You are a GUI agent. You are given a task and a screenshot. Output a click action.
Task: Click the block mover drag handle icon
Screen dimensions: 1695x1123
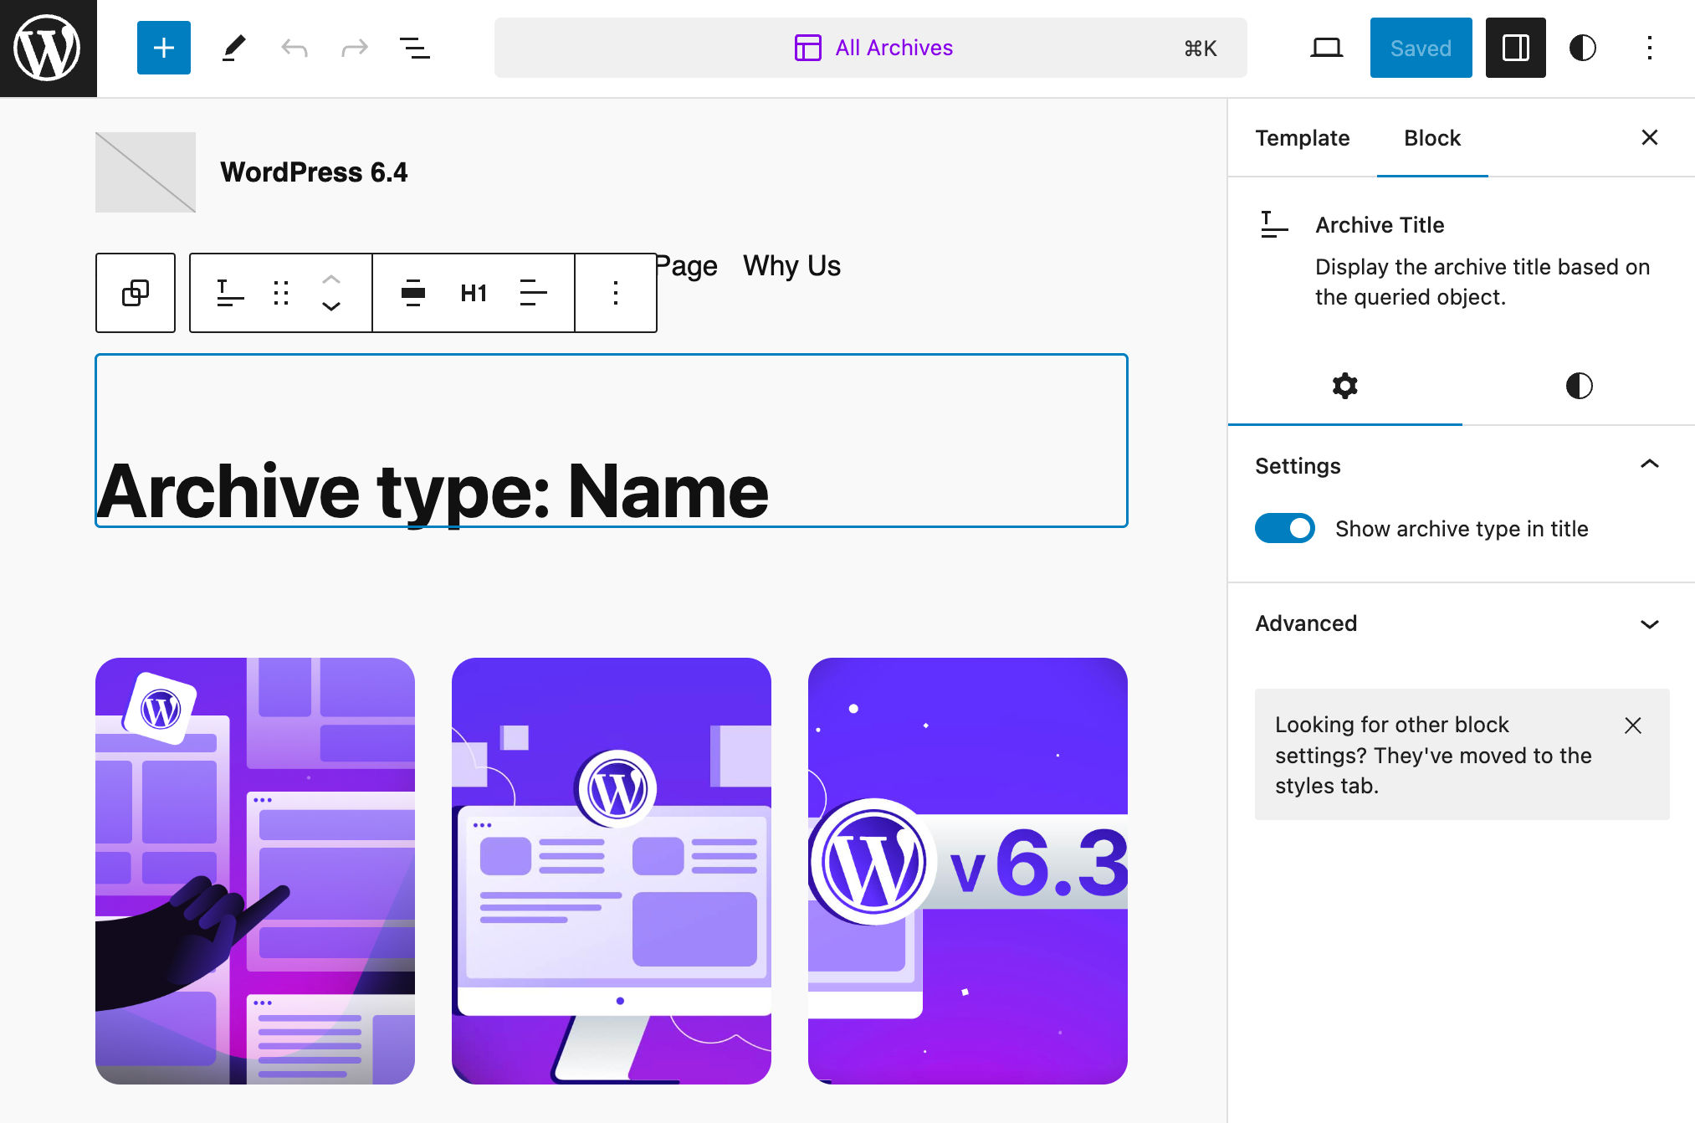point(282,290)
